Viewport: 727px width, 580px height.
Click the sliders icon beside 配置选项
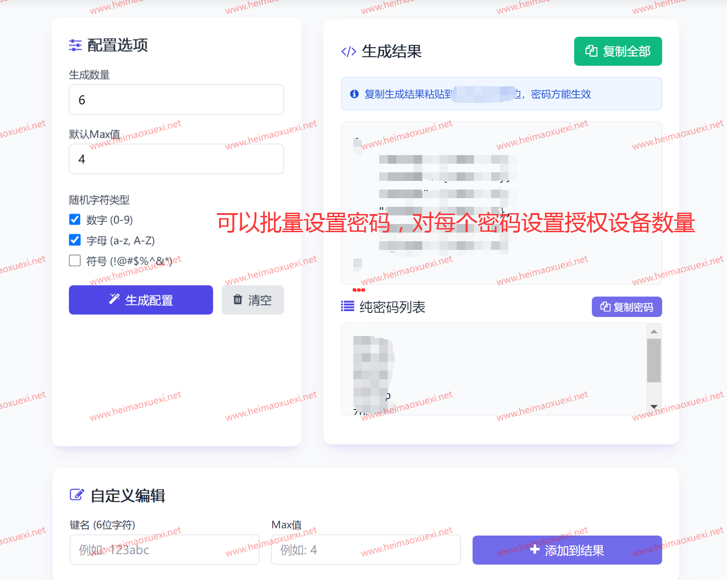(75, 45)
